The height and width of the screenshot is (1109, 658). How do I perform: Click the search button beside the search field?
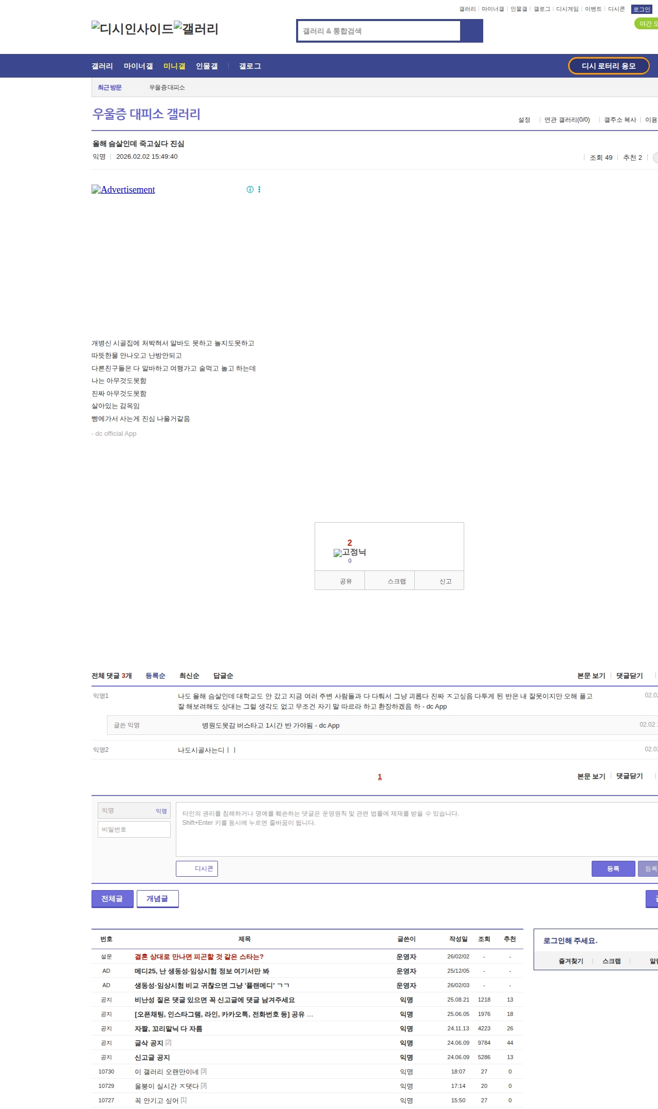(x=471, y=31)
